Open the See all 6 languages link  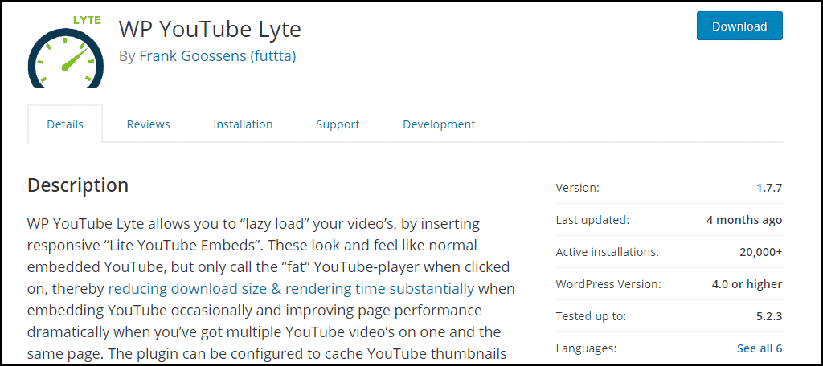tap(760, 348)
